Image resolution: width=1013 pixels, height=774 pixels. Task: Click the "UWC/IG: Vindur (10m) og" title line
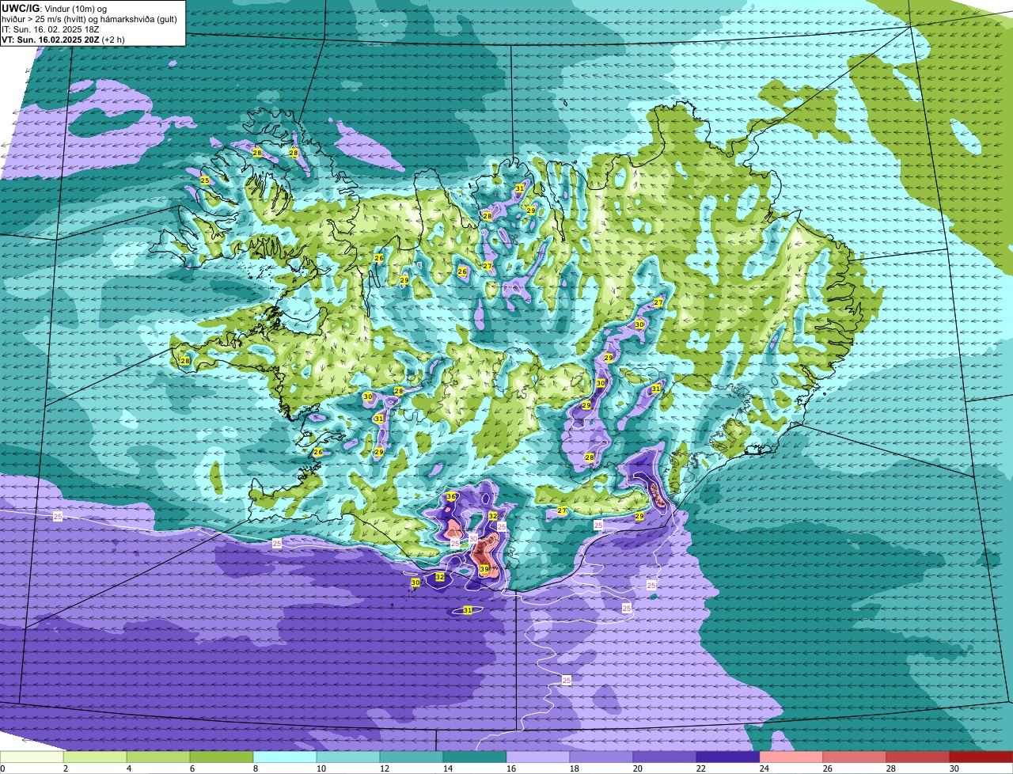pos(55,8)
